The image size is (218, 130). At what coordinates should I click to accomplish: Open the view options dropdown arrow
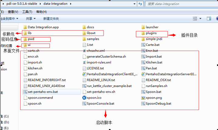[x=200, y=19]
